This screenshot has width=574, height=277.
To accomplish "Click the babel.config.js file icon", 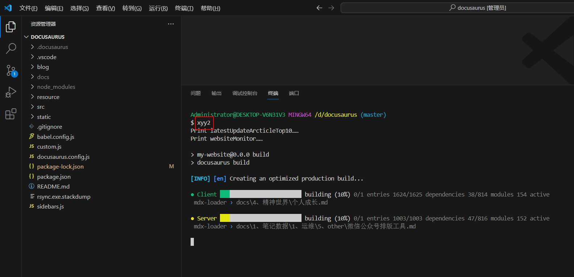I will click(x=32, y=136).
